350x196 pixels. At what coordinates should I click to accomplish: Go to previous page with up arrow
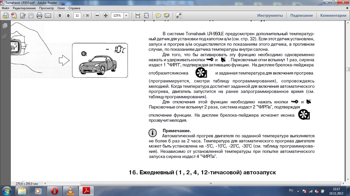[x=60, y=16]
